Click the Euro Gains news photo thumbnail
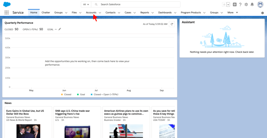This screenshot has width=267, height=138. pyautogui.click(x=28, y=131)
